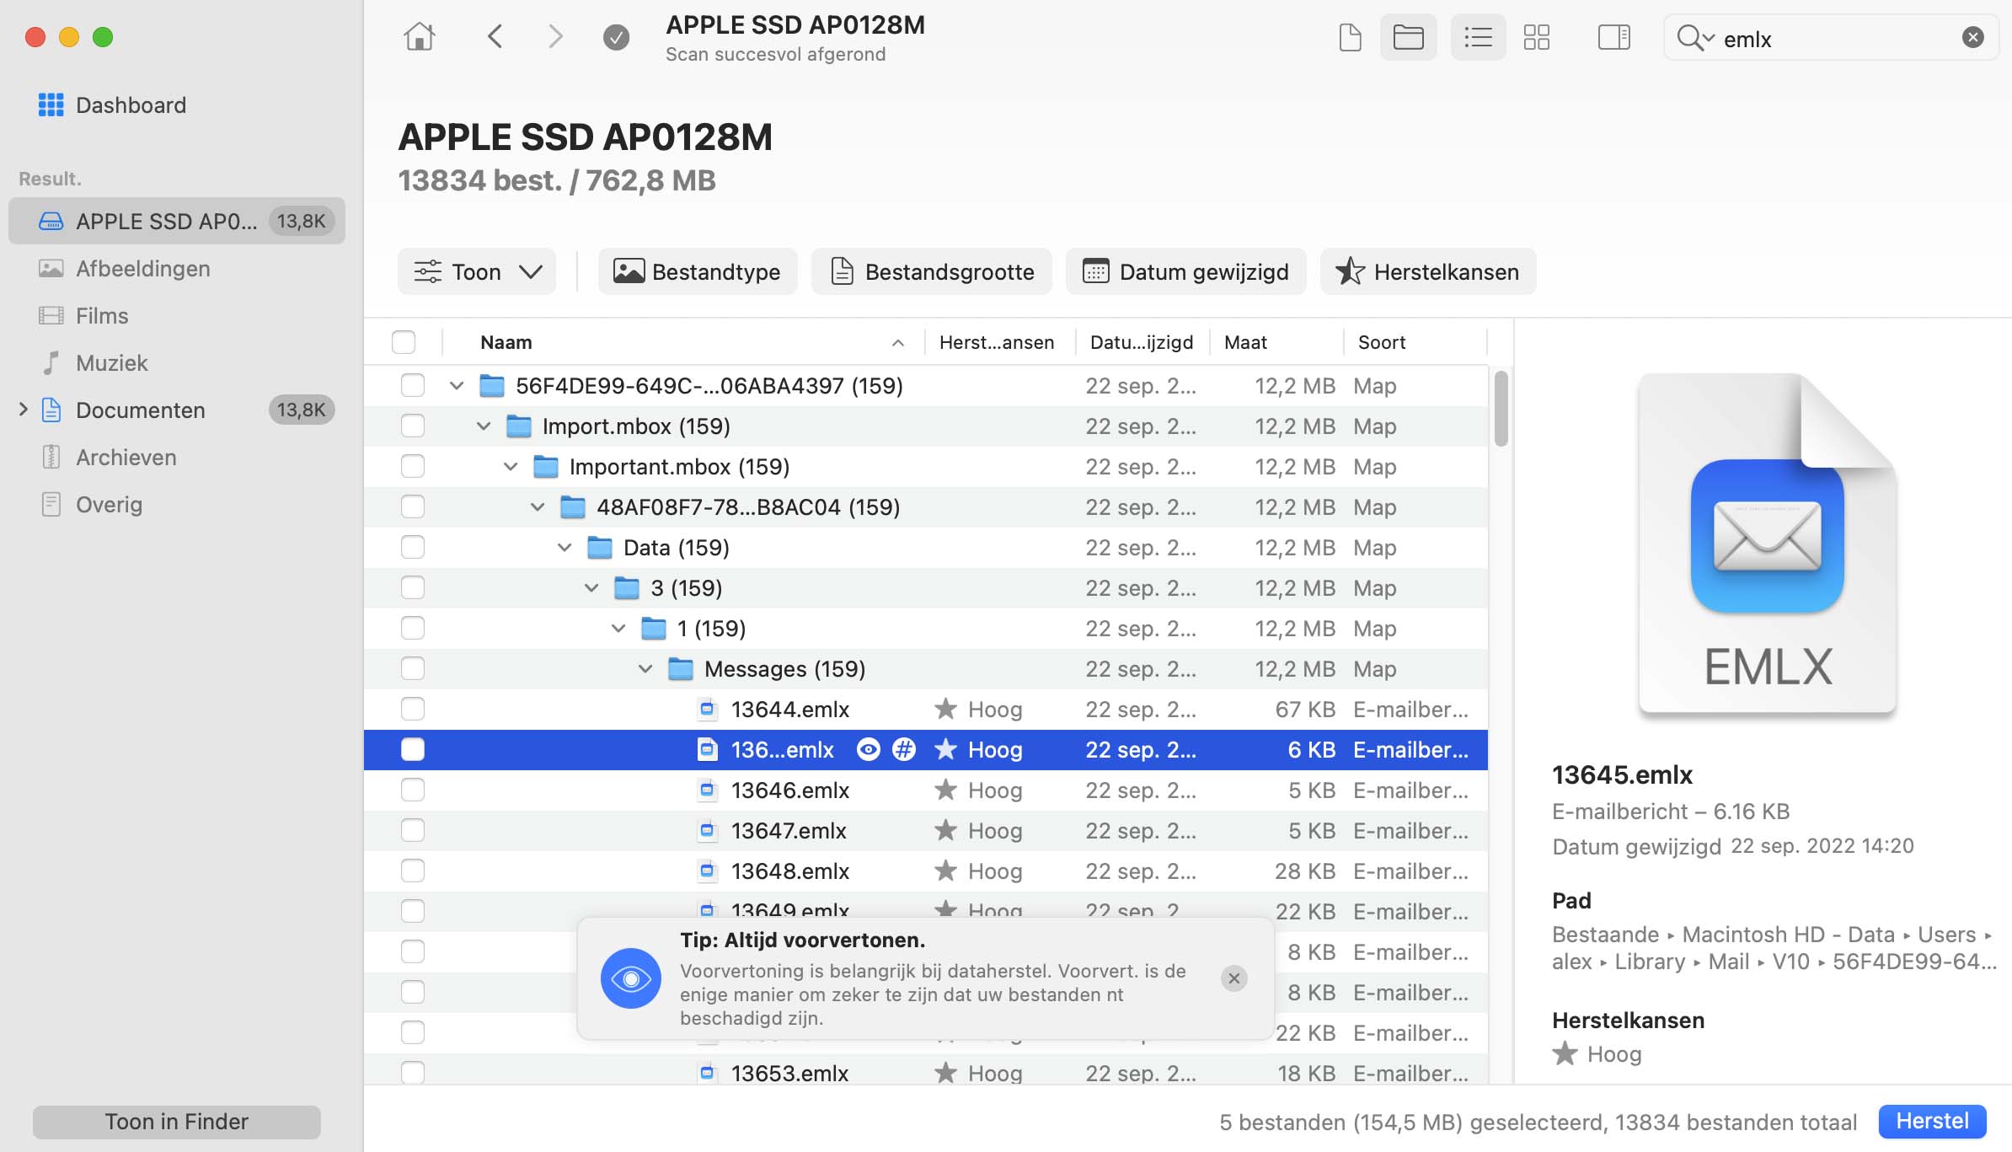Click the file list scrollbar
Viewport: 2012px width, 1152px height.
click(1501, 410)
